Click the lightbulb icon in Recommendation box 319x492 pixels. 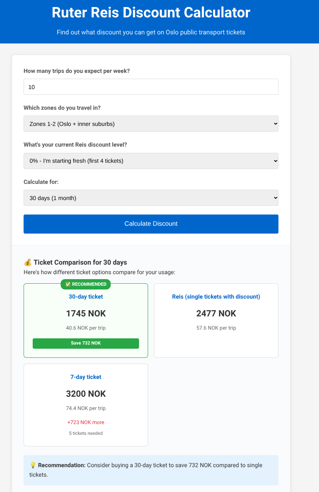(x=33, y=465)
